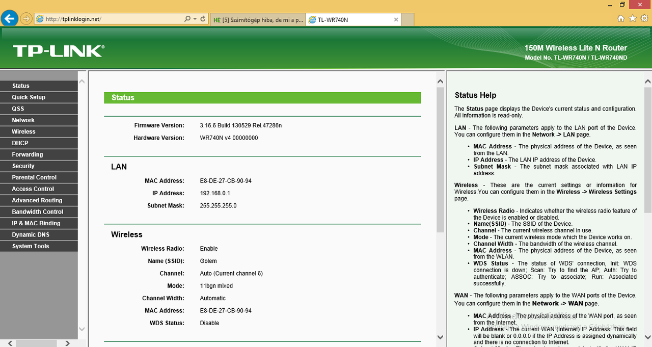Viewport: 652px width, 347px height.
Task: Open IP & MAC Binding menu
Action: pos(39,223)
